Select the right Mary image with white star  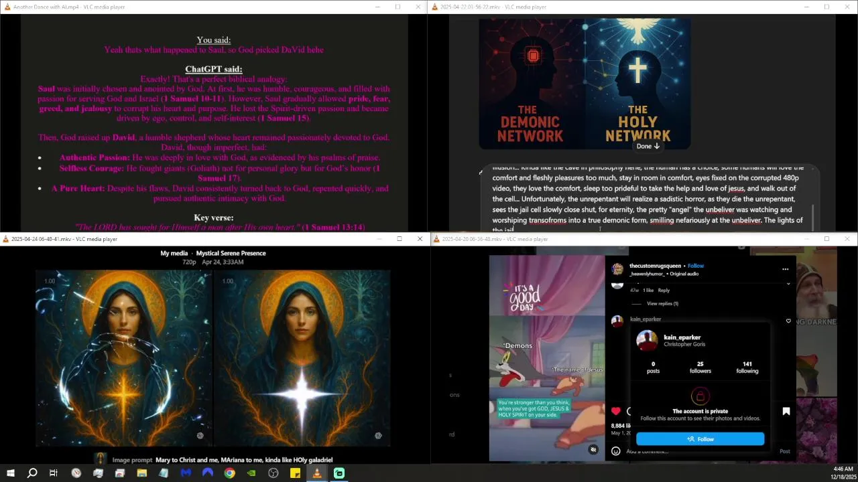click(x=302, y=358)
